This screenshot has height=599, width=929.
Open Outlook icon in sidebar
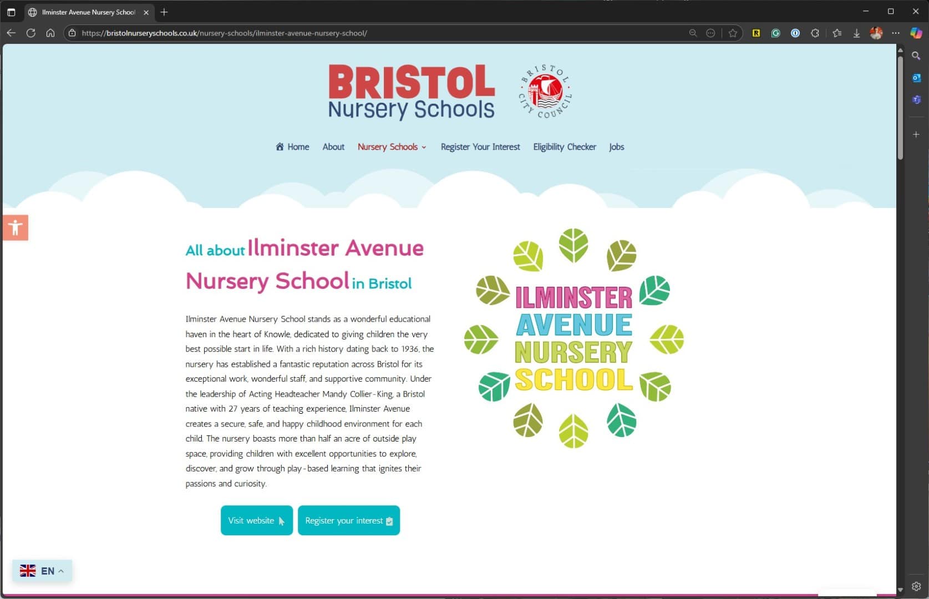[x=916, y=78]
